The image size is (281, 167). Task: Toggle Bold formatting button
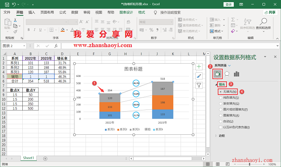29,30
